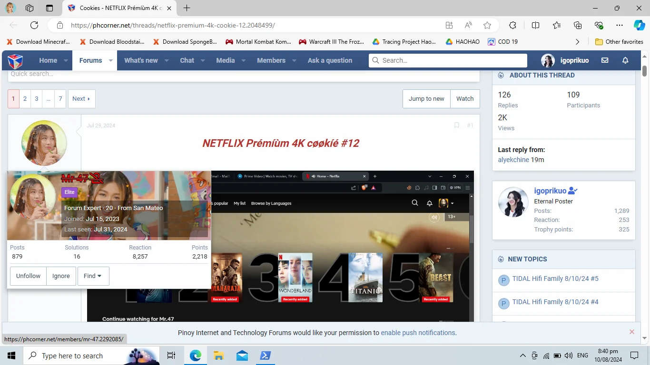Expand the Media menu dropdown arrow
This screenshot has height=365, width=650.
coord(244,60)
